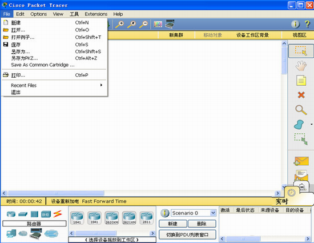Select the End Devices category icon
This screenshot has height=243, width=314.
(x=11, y=234)
